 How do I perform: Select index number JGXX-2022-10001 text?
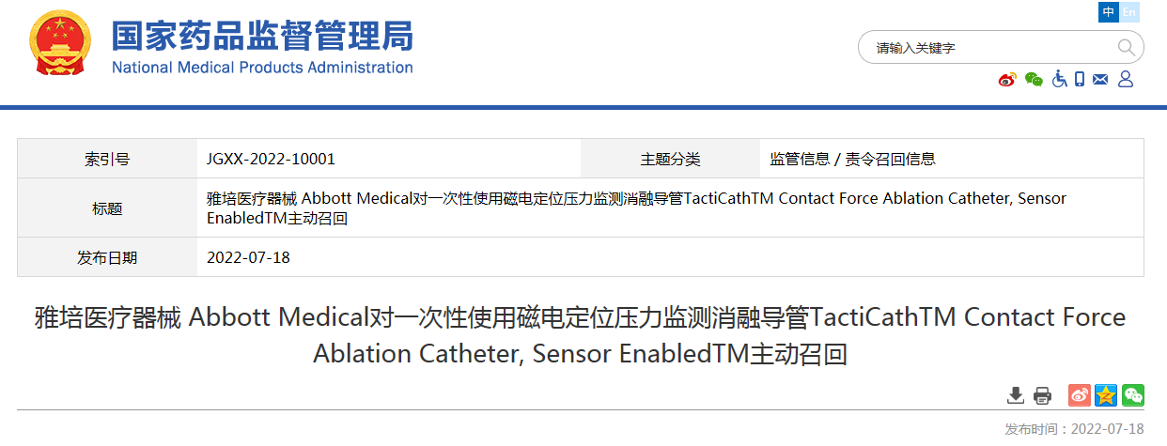[271, 160]
